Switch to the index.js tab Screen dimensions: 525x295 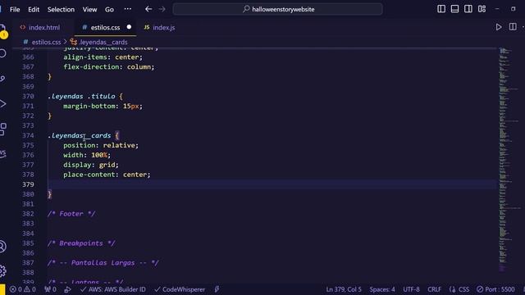[x=159, y=27]
